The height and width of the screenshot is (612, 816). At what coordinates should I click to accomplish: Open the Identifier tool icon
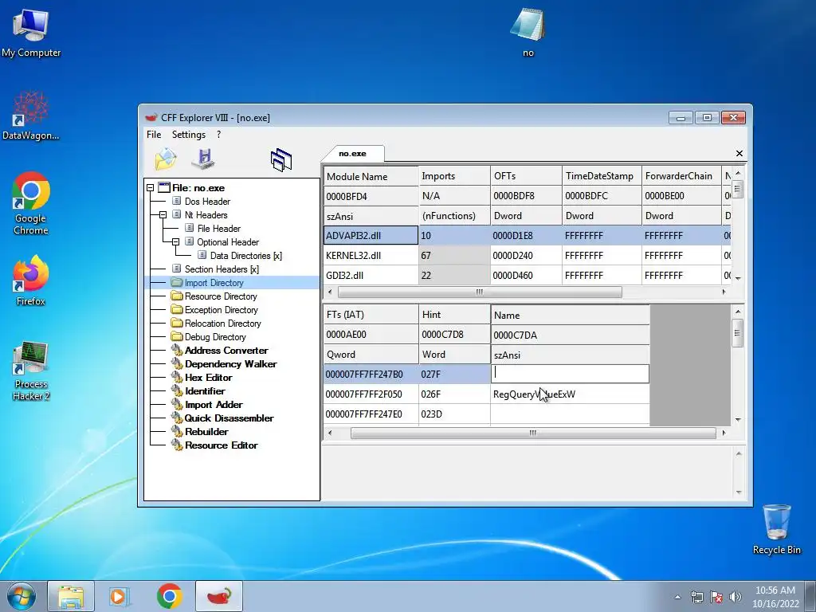(x=177, y=390)
